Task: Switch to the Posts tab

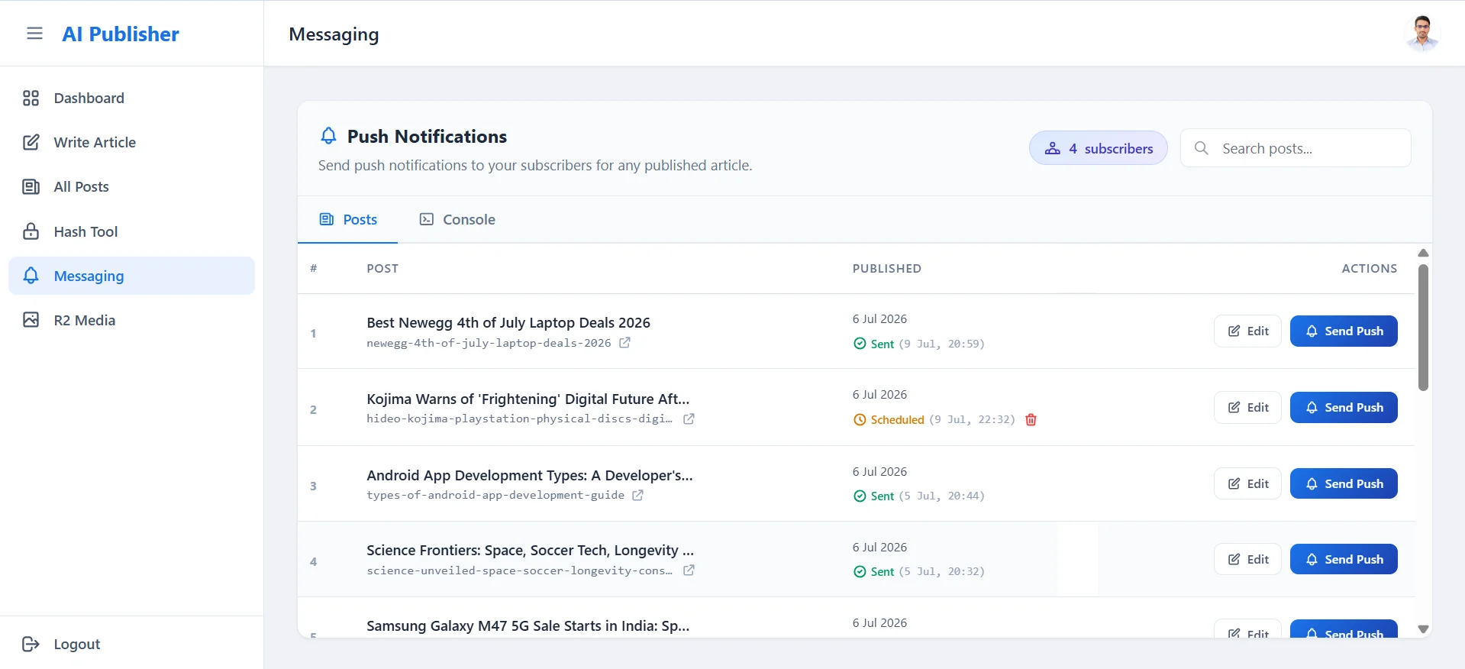Action: 348,220
